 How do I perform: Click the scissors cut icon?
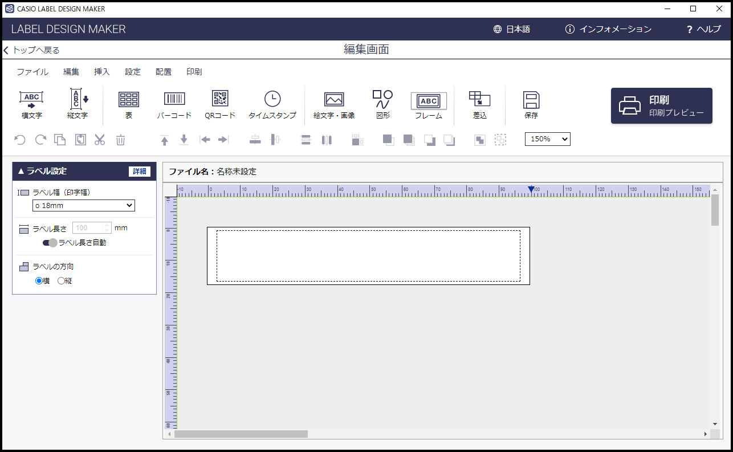100,140
